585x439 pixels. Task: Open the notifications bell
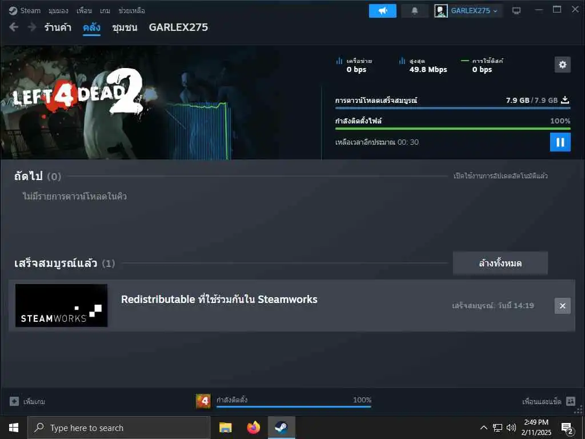[x=415, y=11]
